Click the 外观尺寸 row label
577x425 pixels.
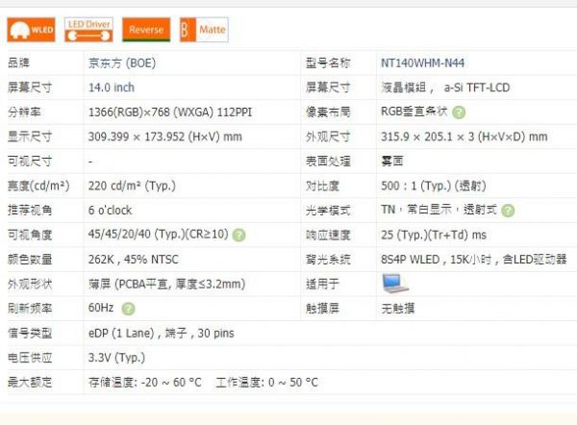(x=328, y=137)
